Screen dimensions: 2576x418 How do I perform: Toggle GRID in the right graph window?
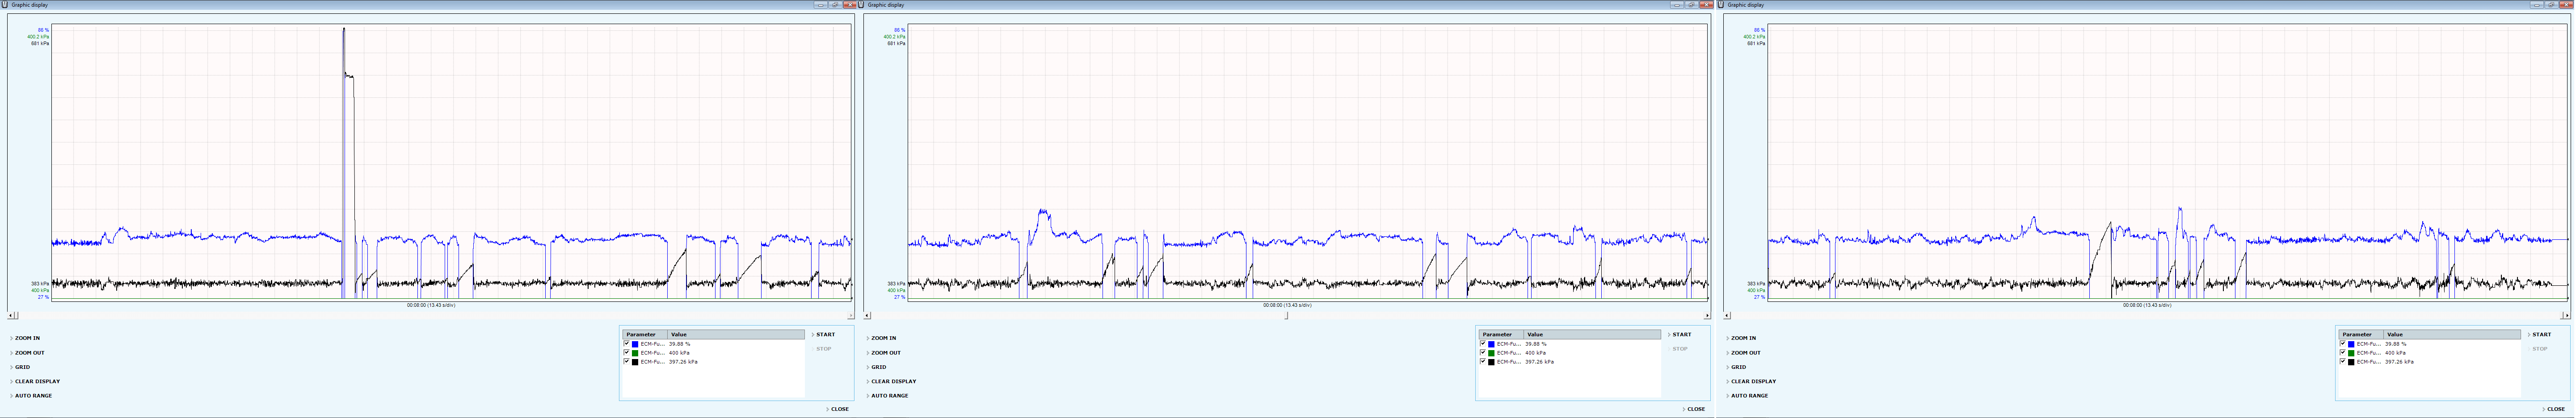coord(1739,367)
